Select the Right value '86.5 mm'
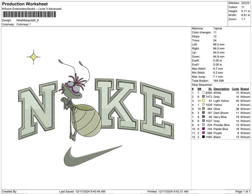Screen dimensions: 252x194 [x=219, y=48]
